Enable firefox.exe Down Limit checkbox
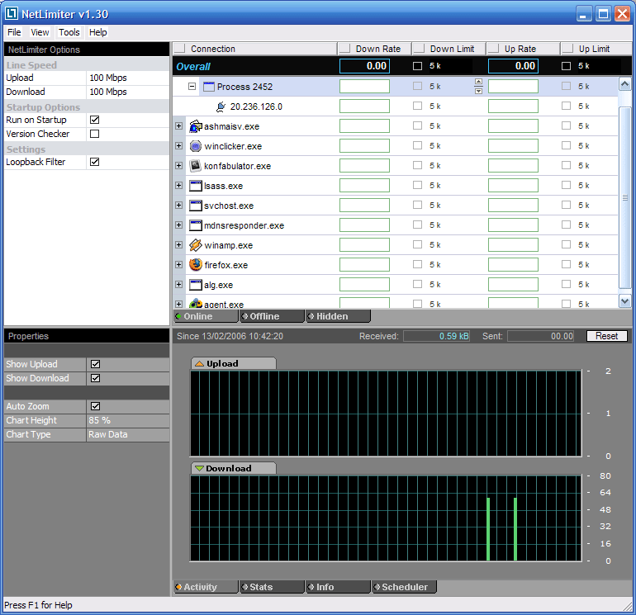This screenshot has height=615, width=636. pyautogui.click(x=417, y=264)
